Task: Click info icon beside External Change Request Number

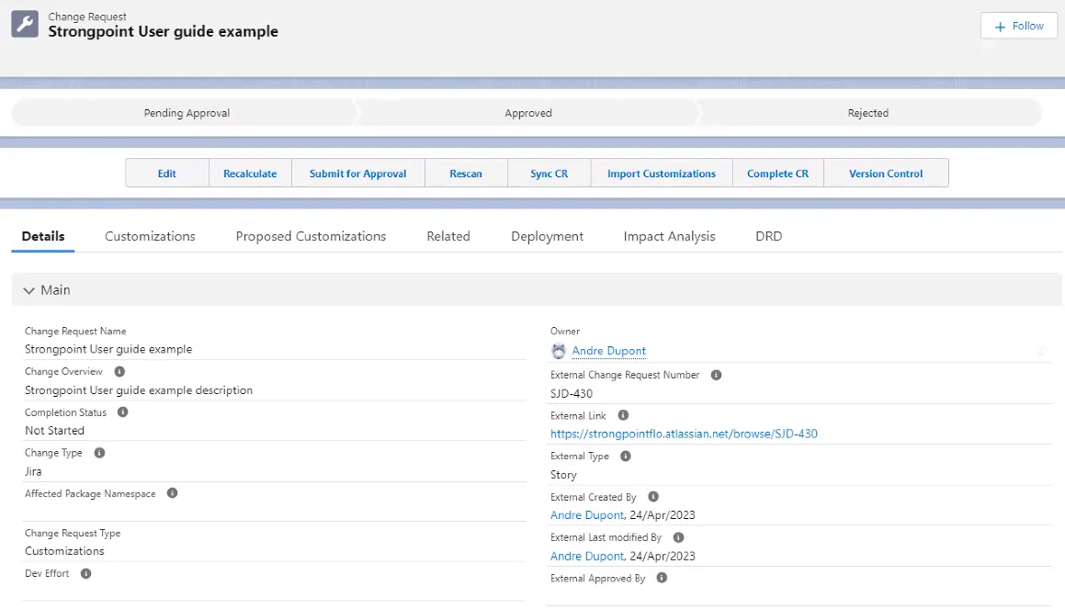Action: click(x=716, y=375)
